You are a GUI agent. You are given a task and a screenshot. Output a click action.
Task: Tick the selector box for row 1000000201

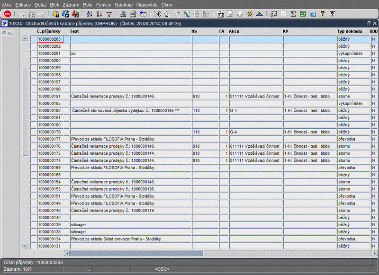[x=33, y=53]
